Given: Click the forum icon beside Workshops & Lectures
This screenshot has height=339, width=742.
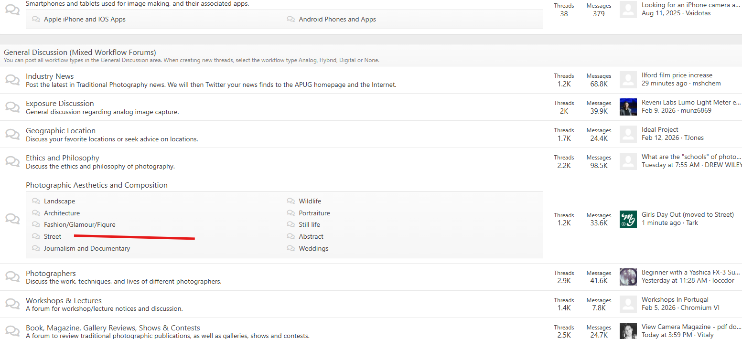Looking at the screenshot, I should pyautogui.click(x=12, y=304).
